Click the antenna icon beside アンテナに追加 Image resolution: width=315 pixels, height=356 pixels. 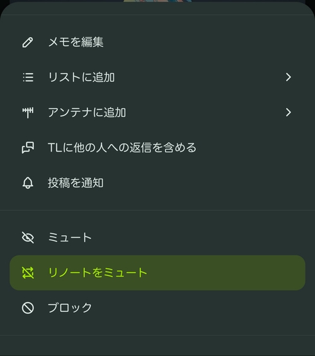[x=28, y=113]
